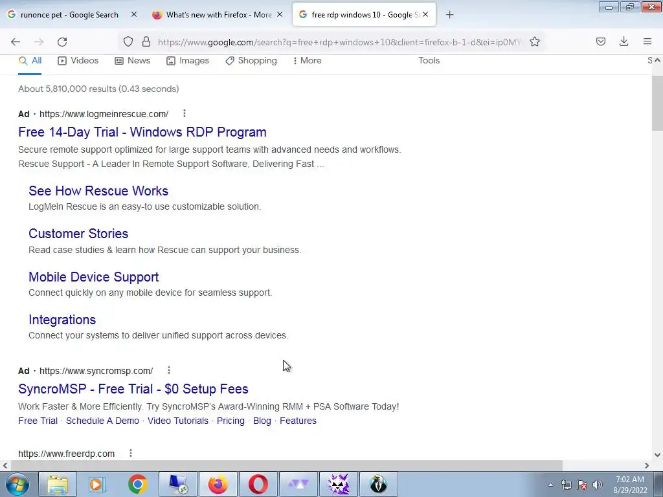The image size is (663, 497).
Task: Open 'See How Rescue Works' link
Action: coord(98,191)
